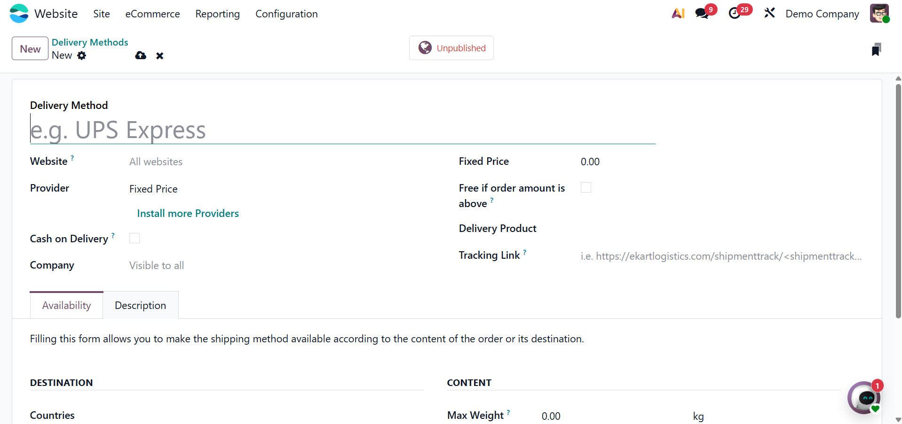902x424 pixels.
Task: Toggle the Unpublished status button
Action: [x=451, y=48]
